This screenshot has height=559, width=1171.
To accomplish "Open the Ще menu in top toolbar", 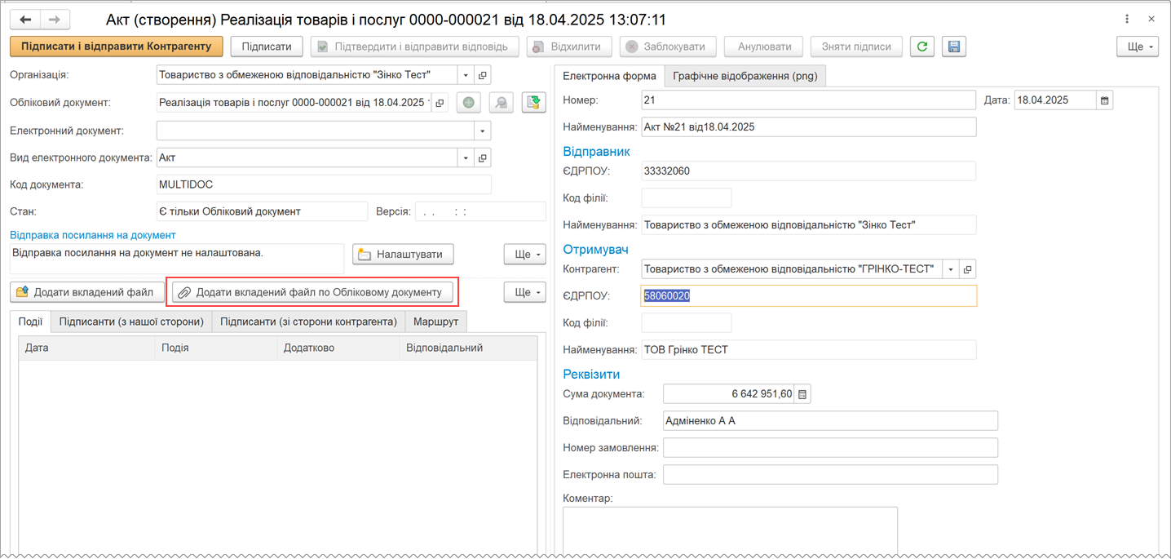I will [x=1138, y=47].
